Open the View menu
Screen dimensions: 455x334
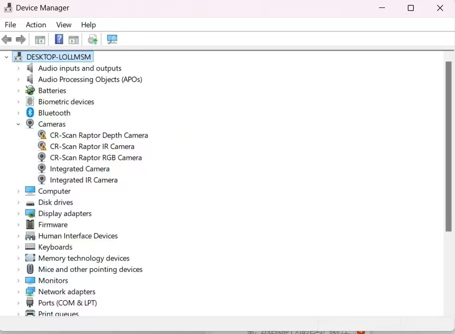(x=64, y=25)
